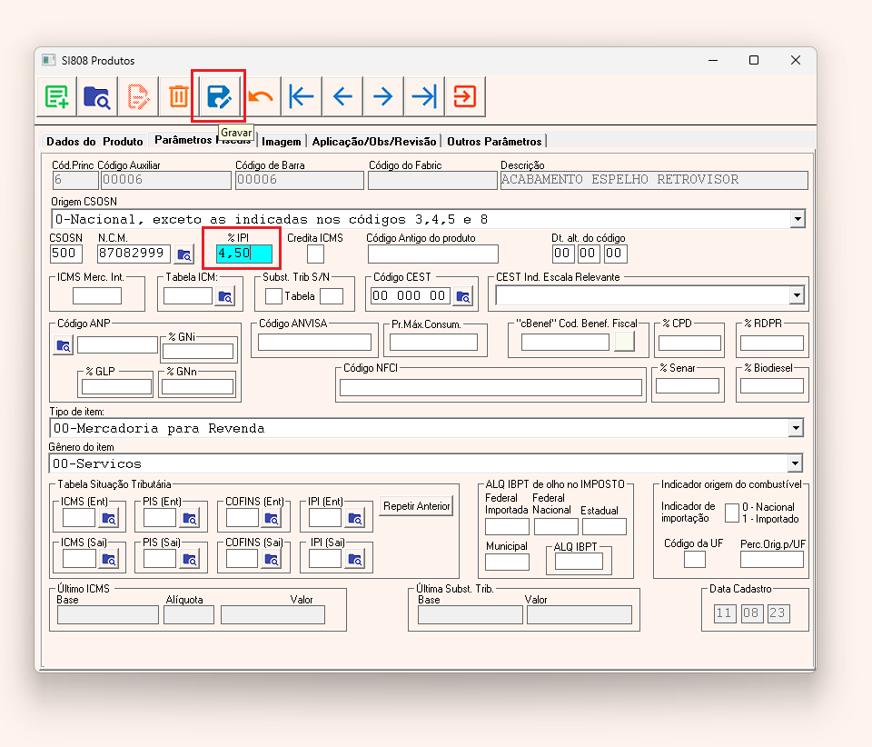Click the new record toolbar icon

(x=57, y=96)
